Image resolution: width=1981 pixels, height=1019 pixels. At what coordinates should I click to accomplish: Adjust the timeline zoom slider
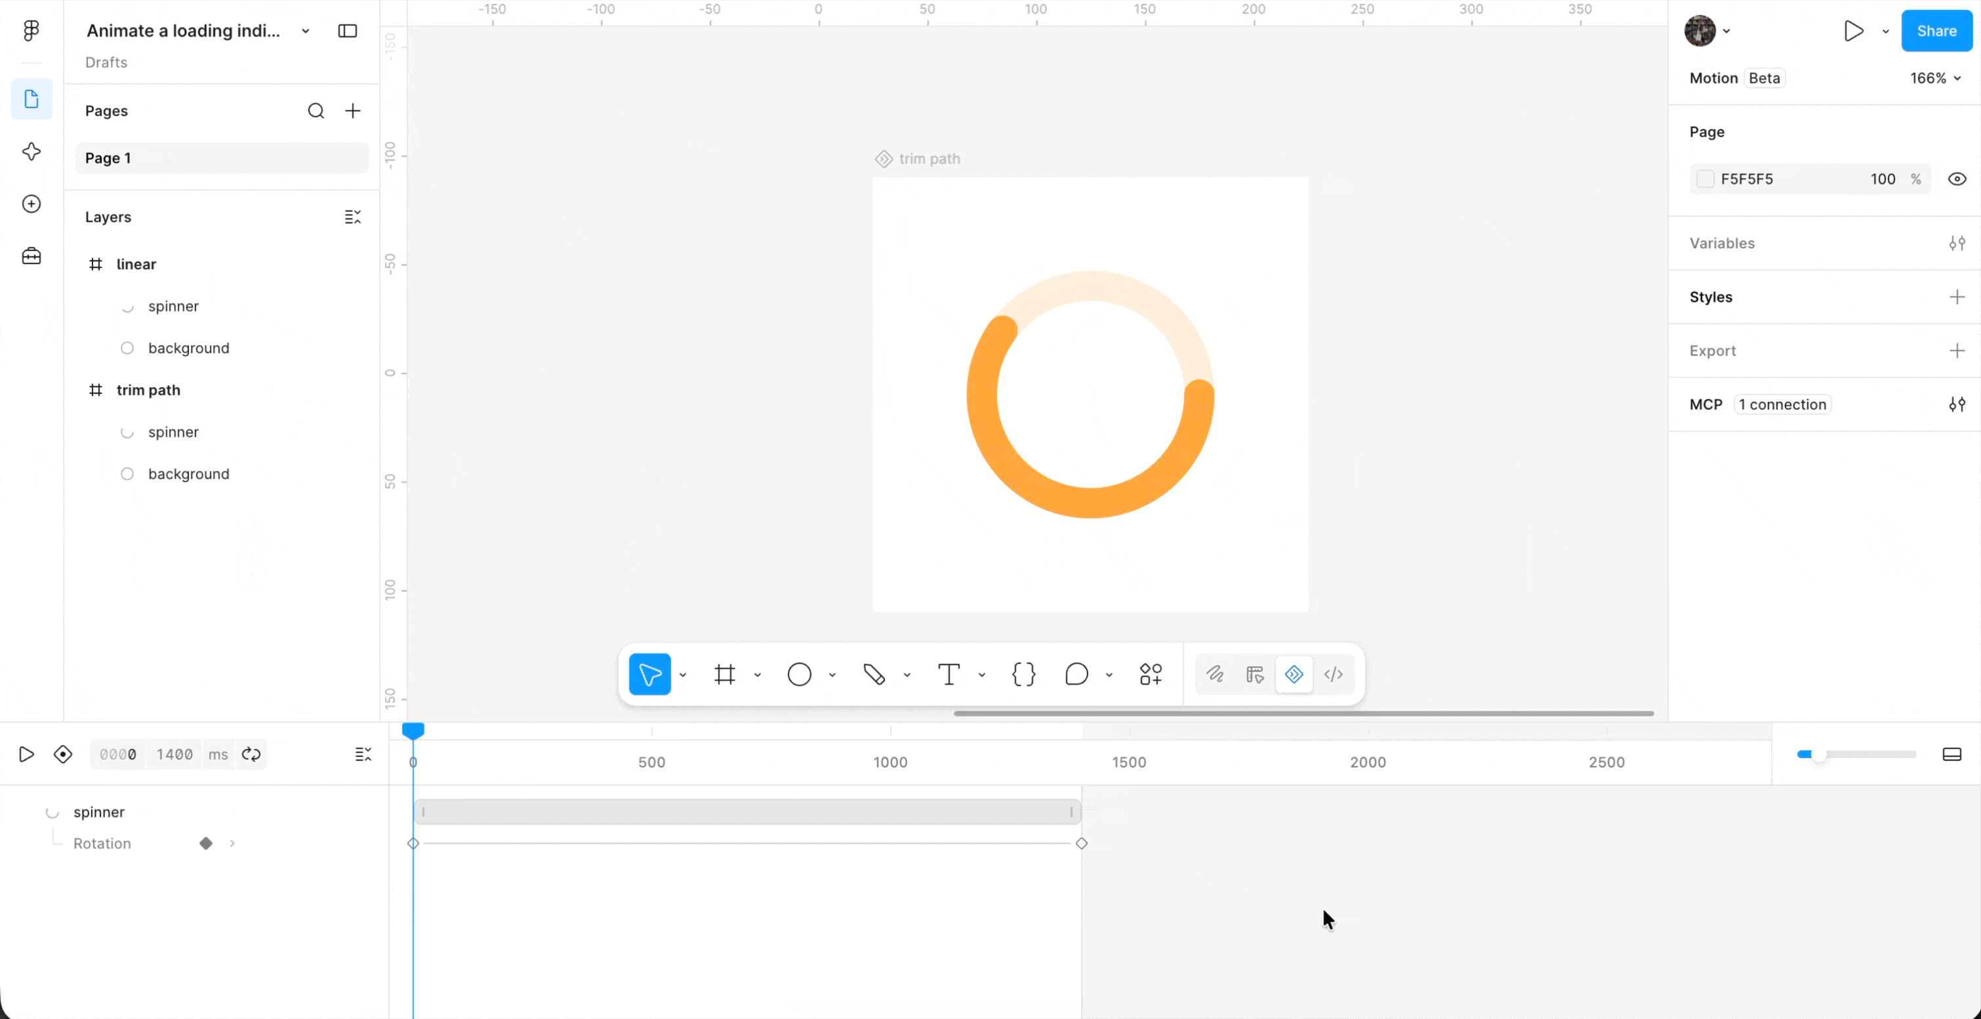point(1856,755)
